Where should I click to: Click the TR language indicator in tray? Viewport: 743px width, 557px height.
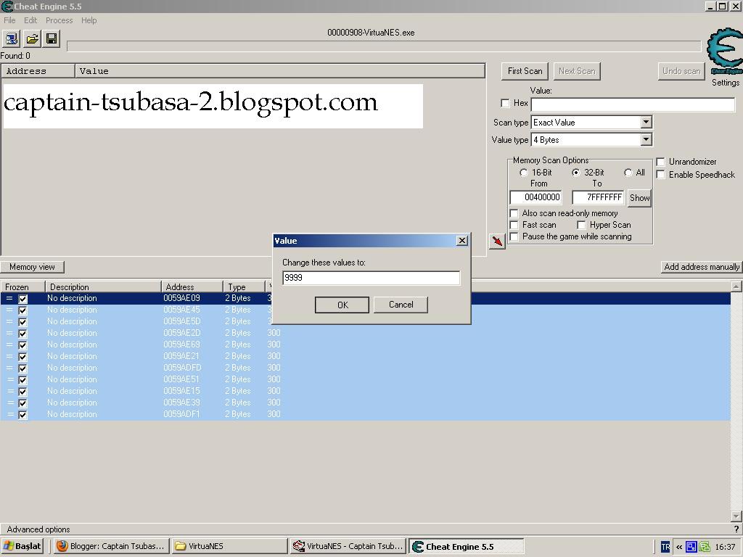pyautogui.click(x=666, y=547)
